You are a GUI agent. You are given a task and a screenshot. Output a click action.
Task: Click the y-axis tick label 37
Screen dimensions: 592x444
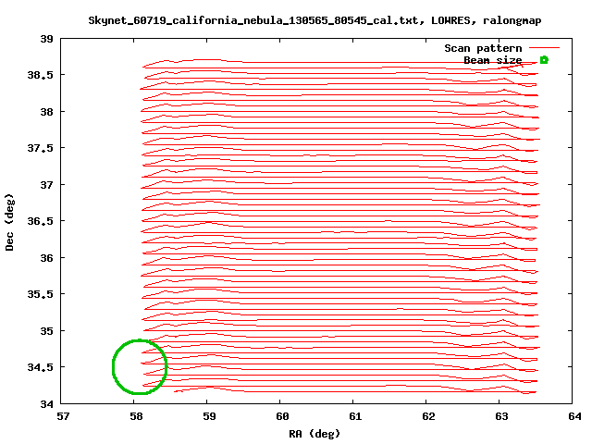click(47, 185)
